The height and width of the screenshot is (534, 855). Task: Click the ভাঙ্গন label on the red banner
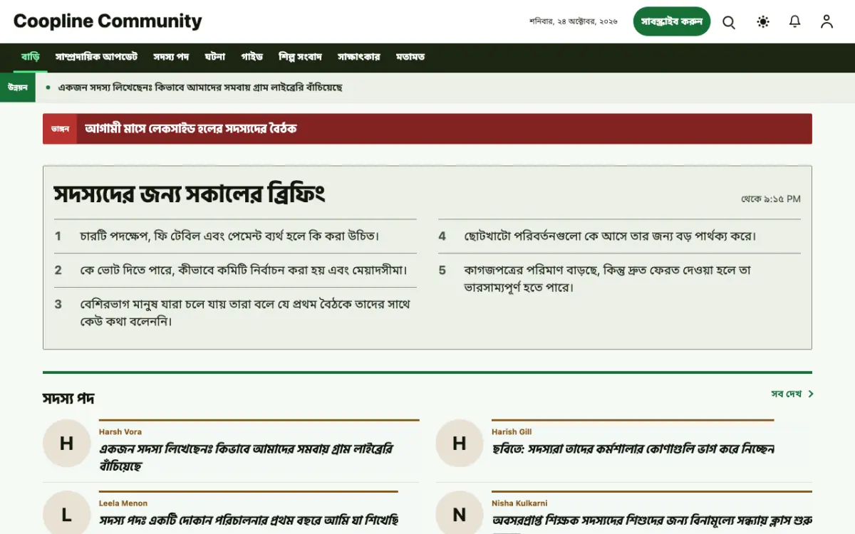(x=60, y=129)
